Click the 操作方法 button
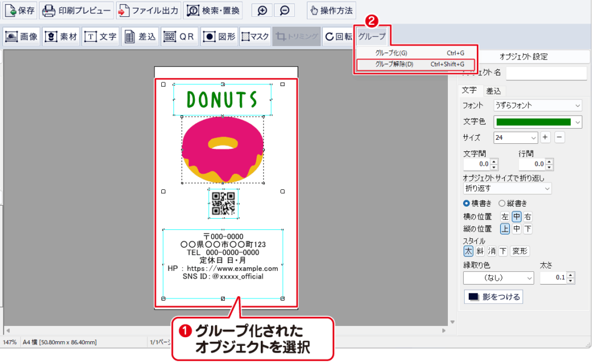Screen dimensions: 592x362 [331, 10]
